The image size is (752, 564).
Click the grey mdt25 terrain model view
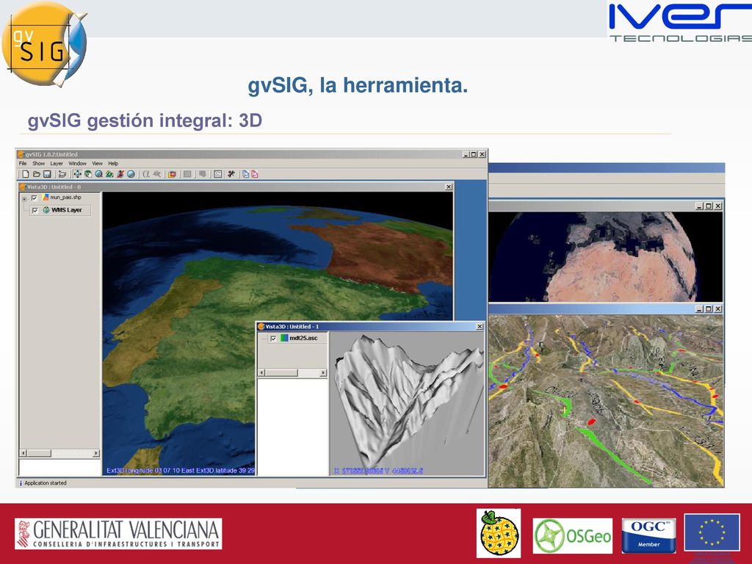(x=407, y=403)
